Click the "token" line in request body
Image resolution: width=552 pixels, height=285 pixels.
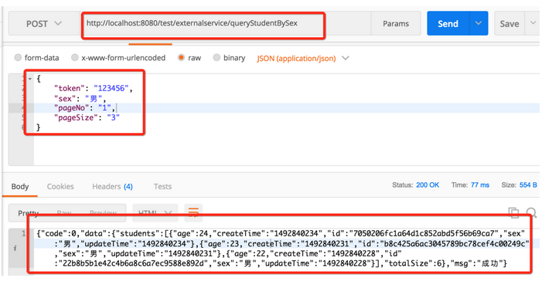(94, 88)
